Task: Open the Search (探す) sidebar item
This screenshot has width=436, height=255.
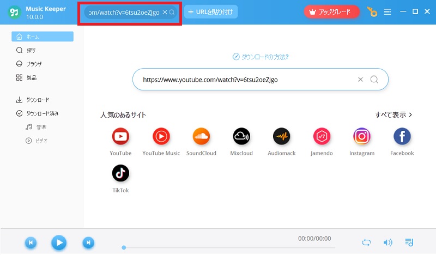Action: 26,50
